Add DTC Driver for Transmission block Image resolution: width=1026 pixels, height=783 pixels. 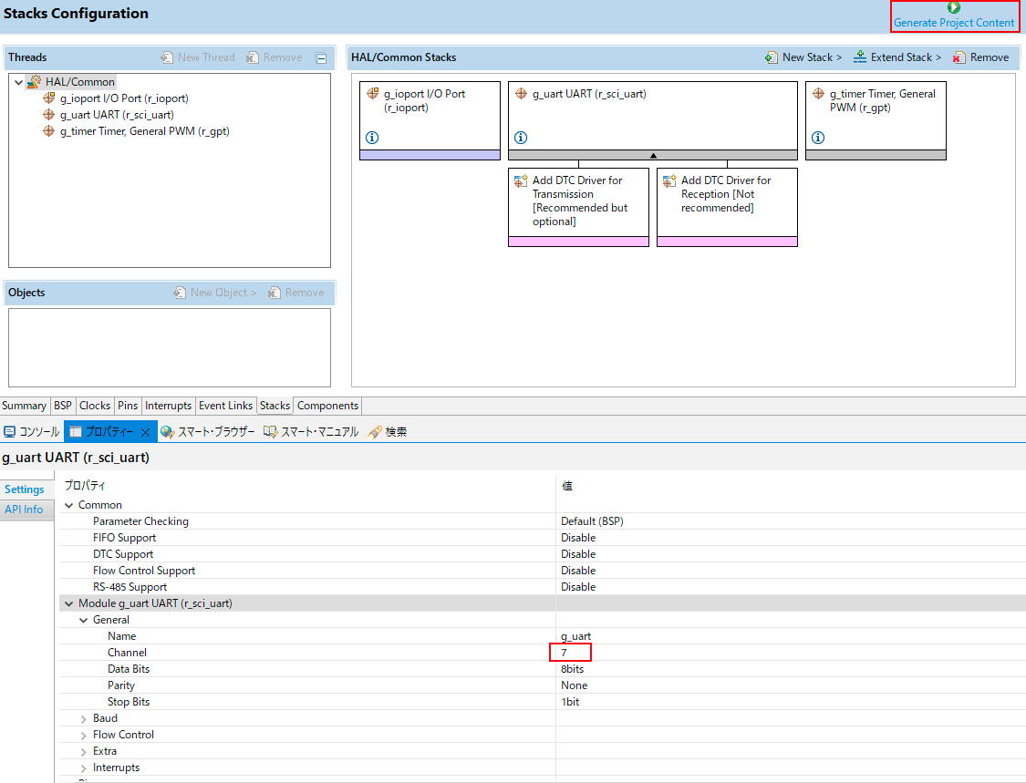click(x=578, y=201)
